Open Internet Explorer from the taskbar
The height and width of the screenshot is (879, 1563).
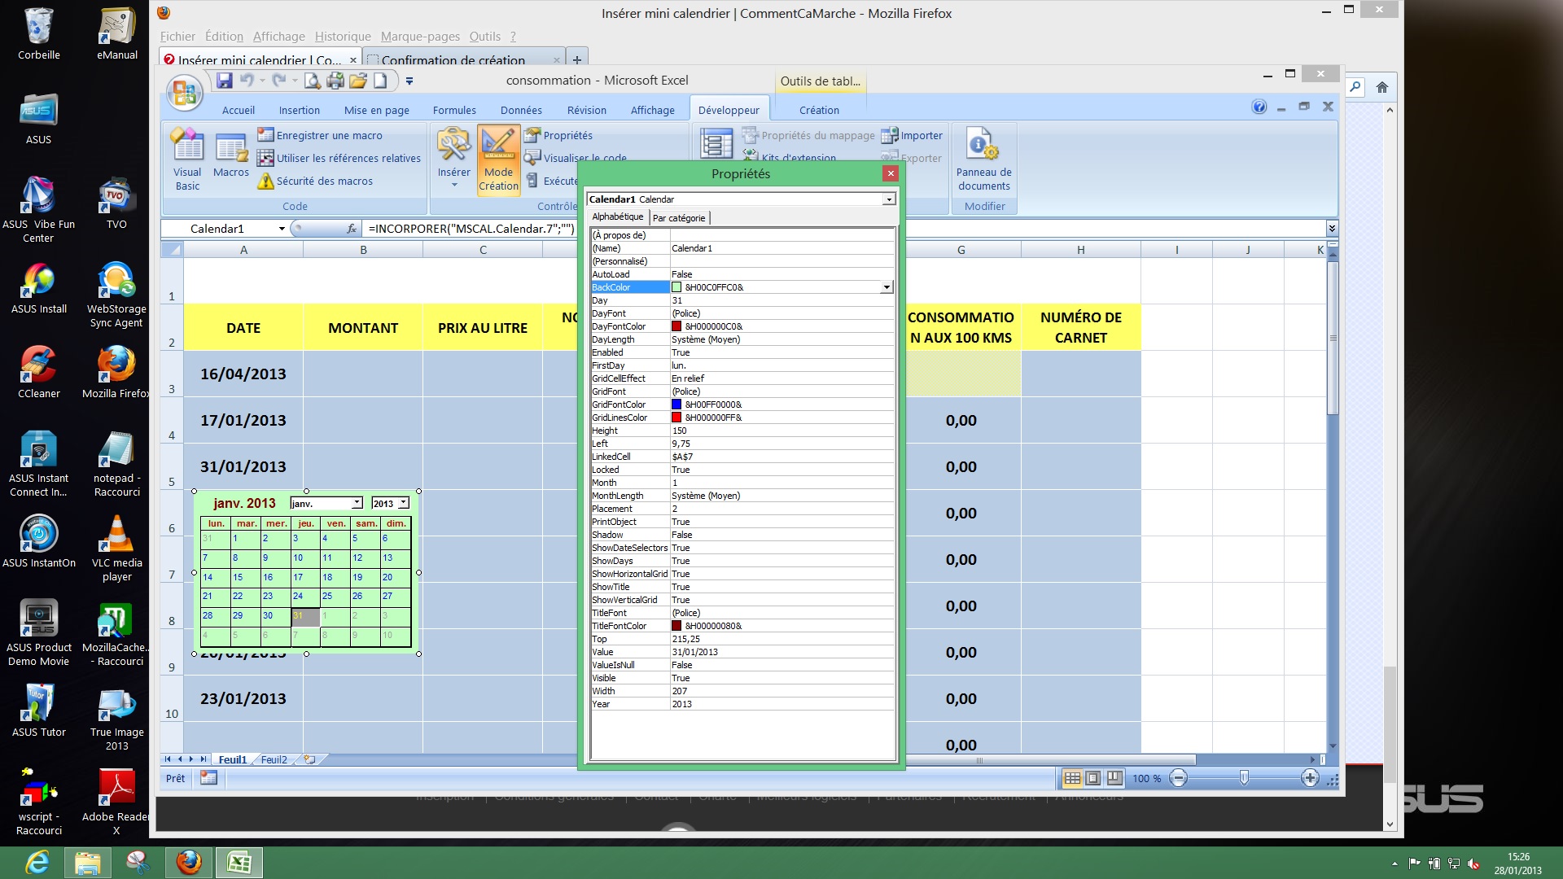(37, 862)
